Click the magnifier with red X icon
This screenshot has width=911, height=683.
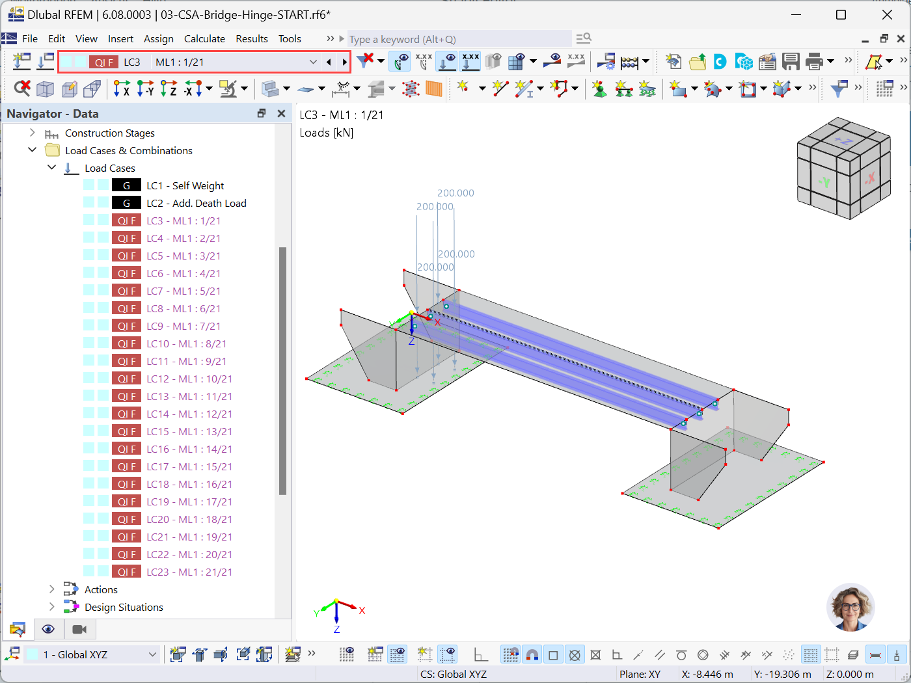(22, 88)
